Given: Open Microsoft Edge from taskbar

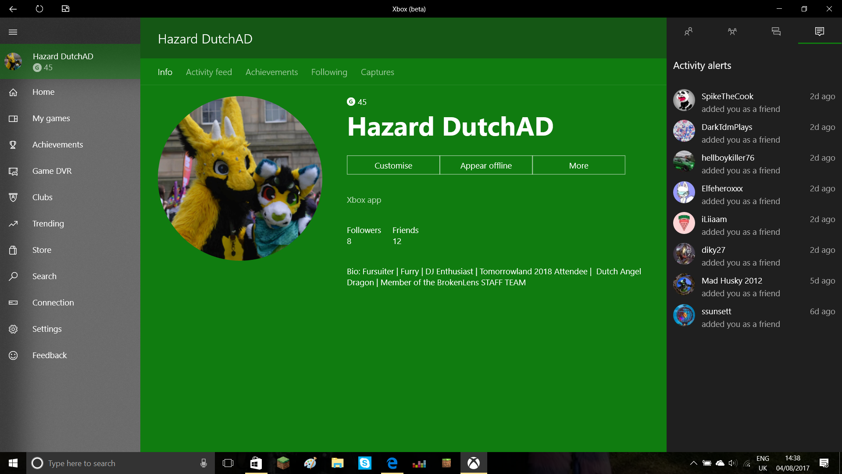Looking at the screenshot, I should pyautogui.click(x=392, y=463).
